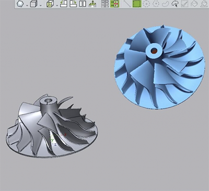Image resolution: width=209 pixels, height=191 pixels.
Task: Select the circle selection tool
Action: coord(146,4)
